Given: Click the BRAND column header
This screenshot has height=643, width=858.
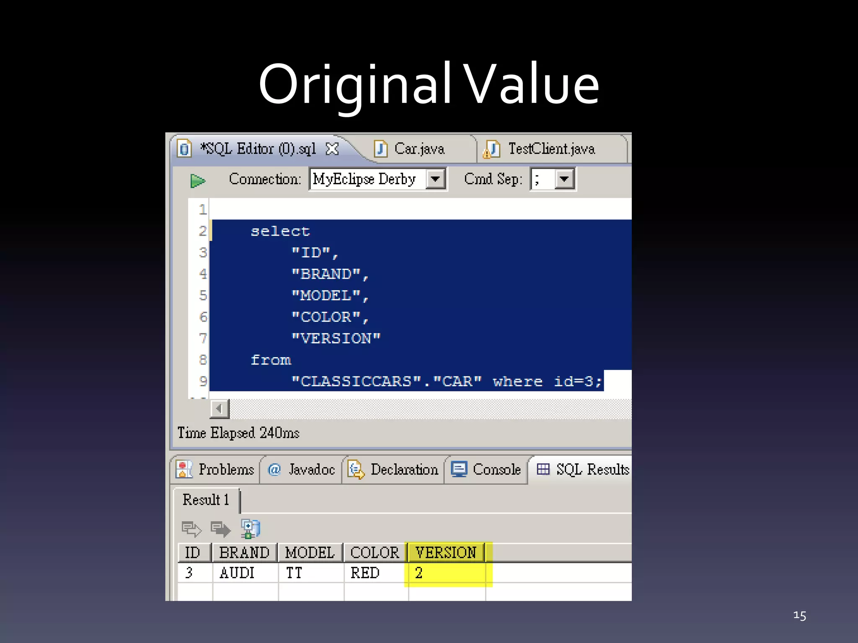Looking at the screenshot, I should click(x=245, y=553).
